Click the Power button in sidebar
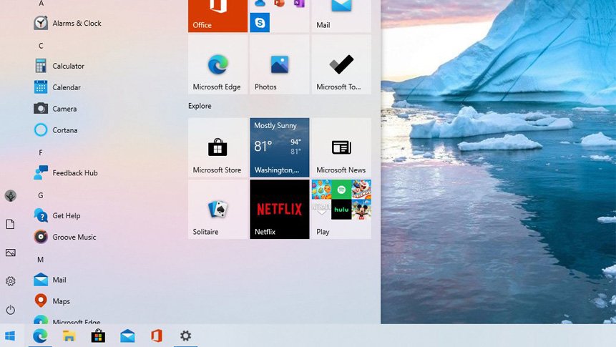The image size is (616, 347). 10,310
